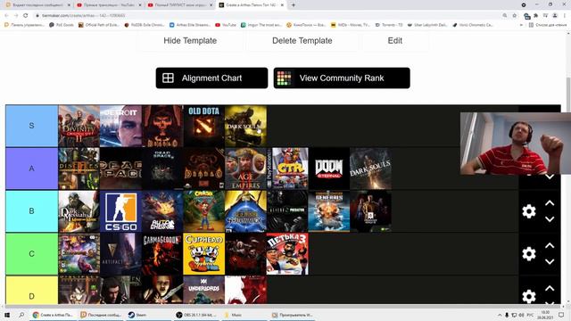This screenshot has width=571, height=321.
Task: Click the green C tier label
Action: pyautogui.click(x=32, y=253)
